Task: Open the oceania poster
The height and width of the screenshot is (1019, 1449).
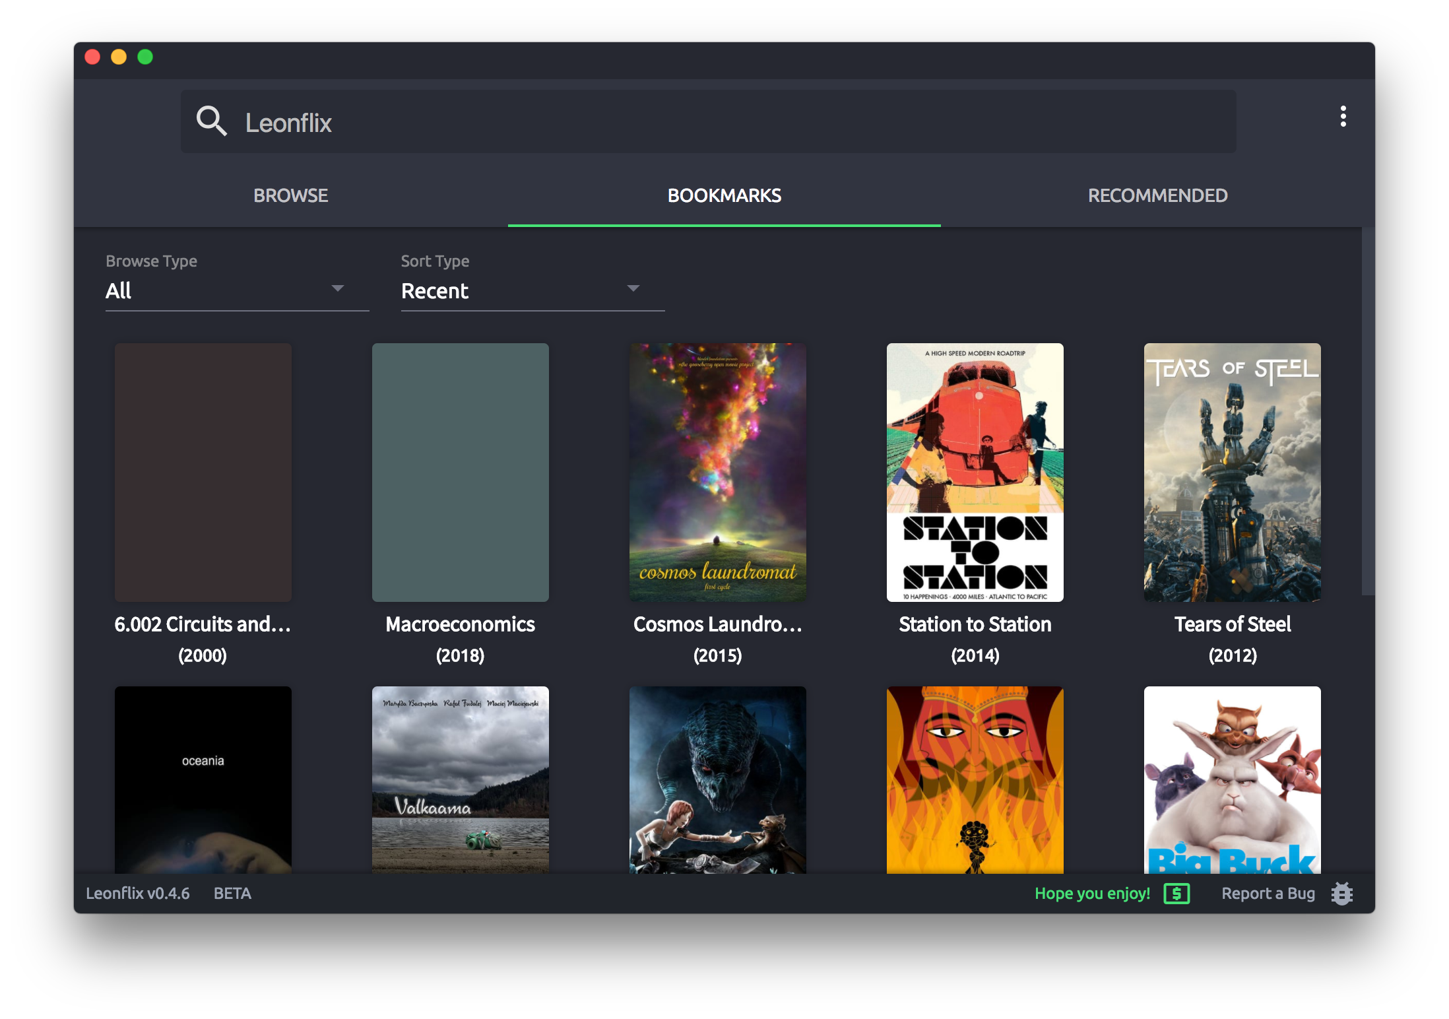Action: tap(203, 779)
